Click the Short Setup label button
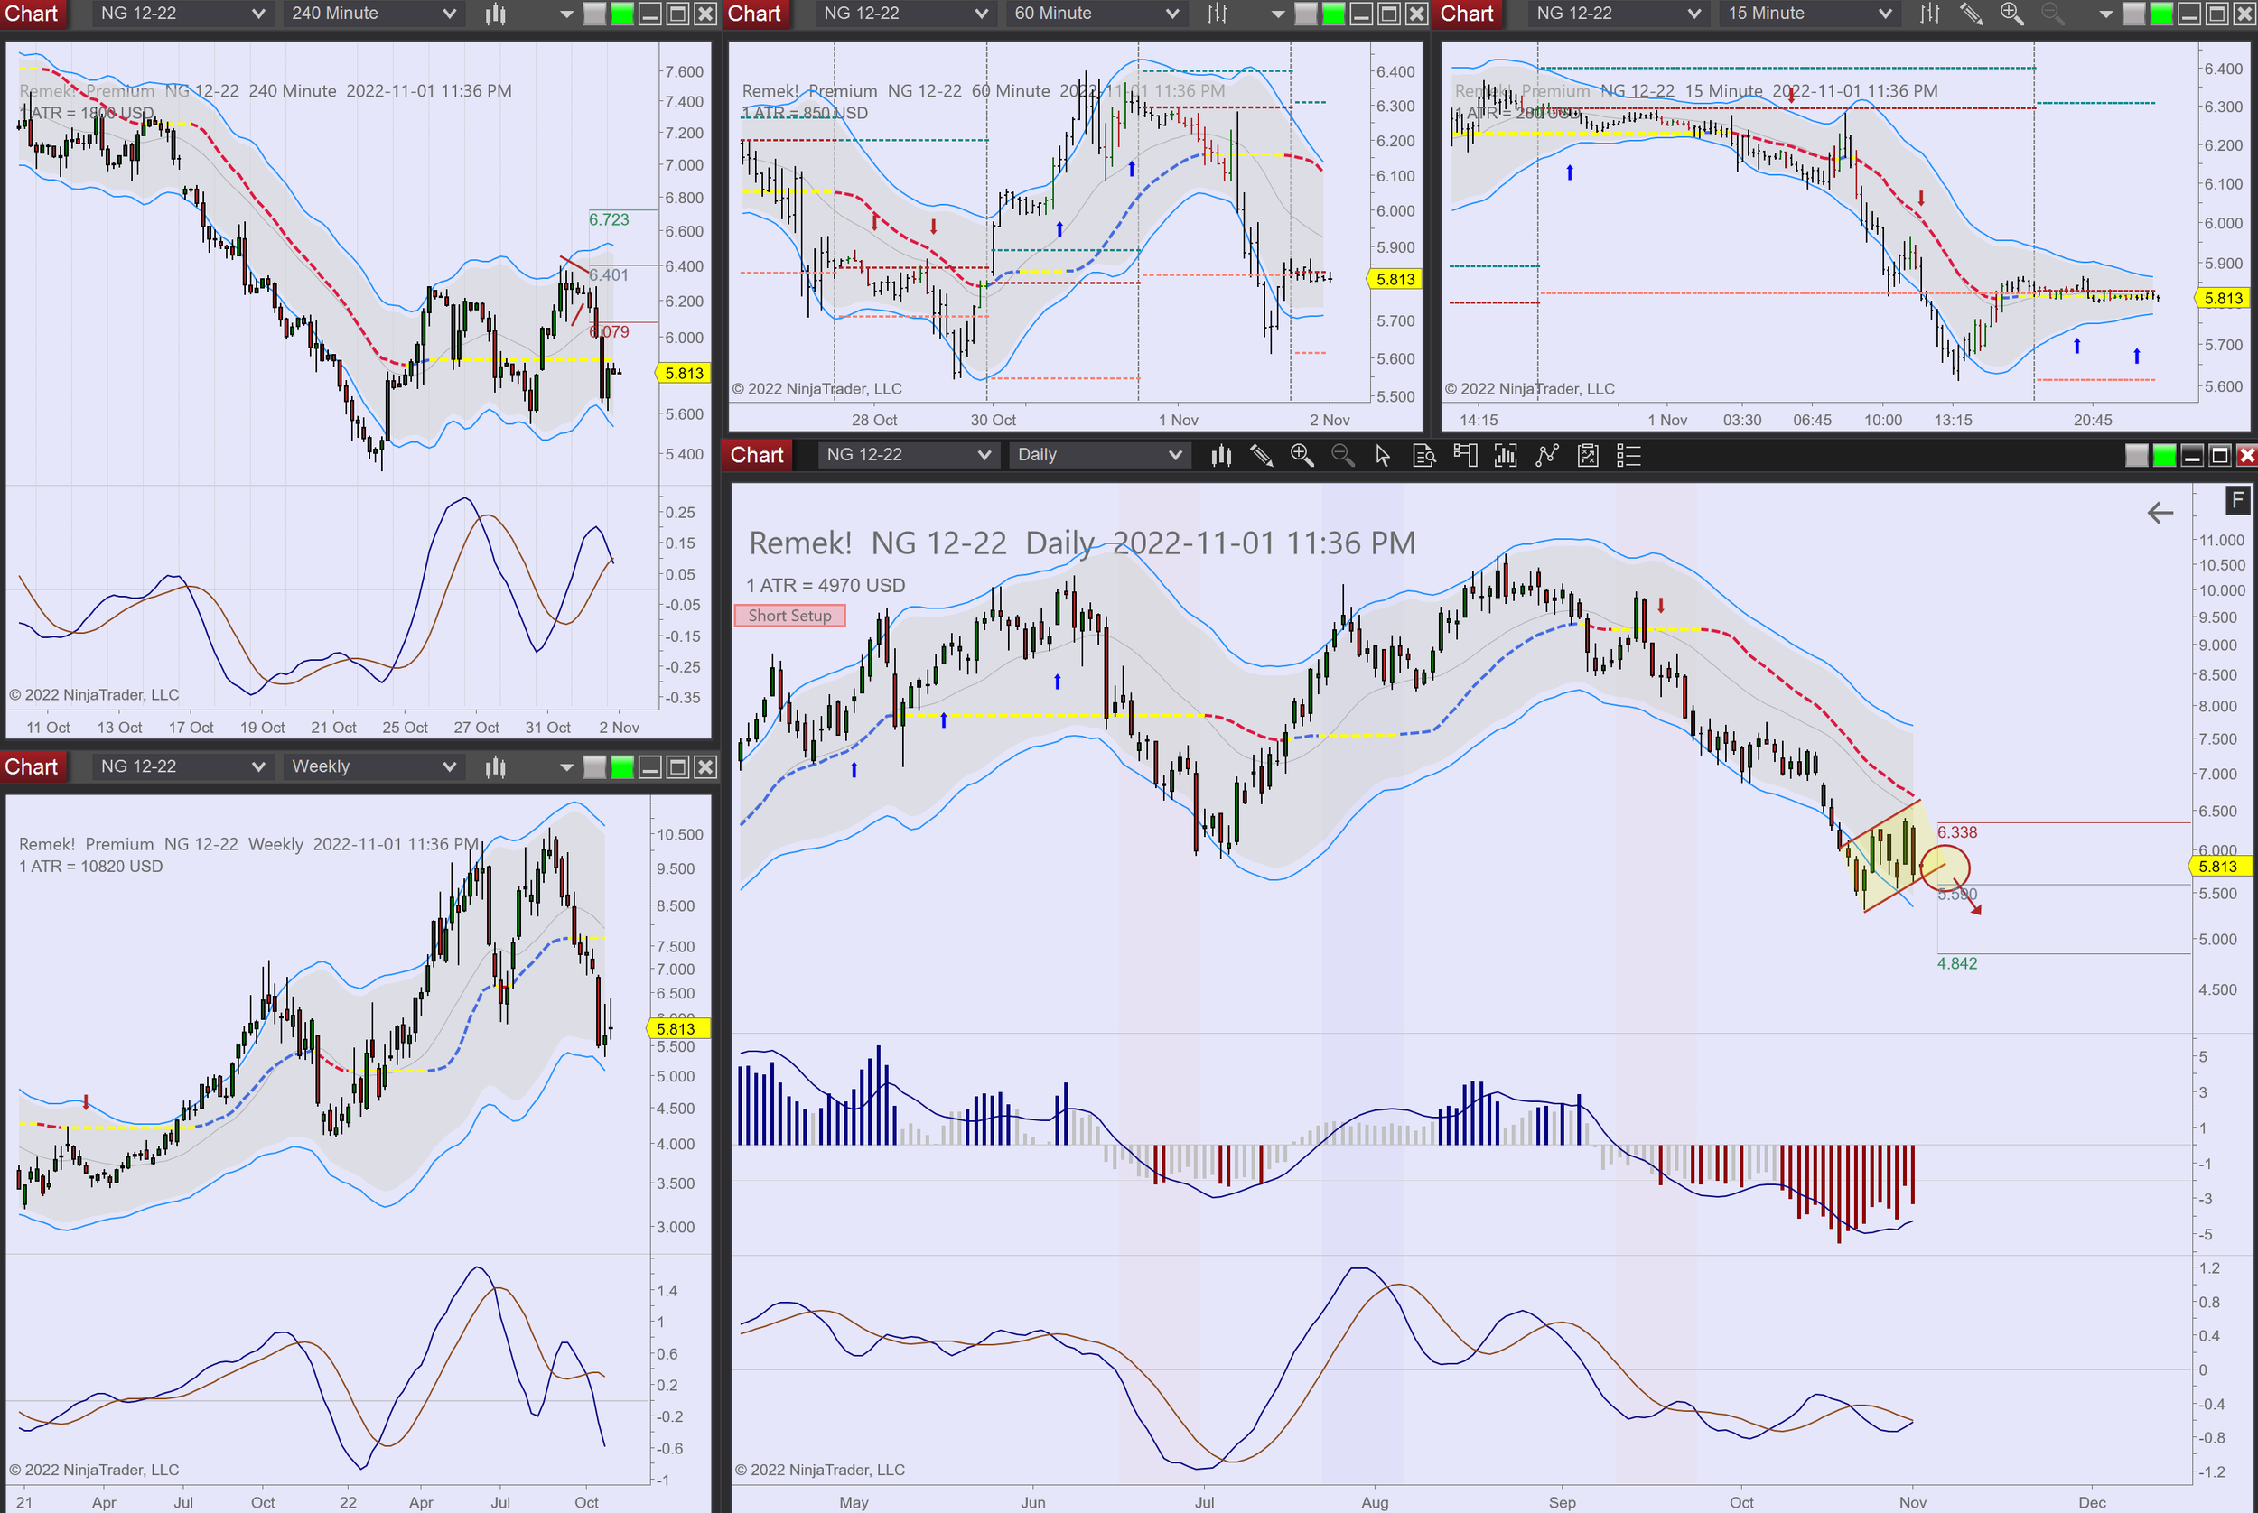Screen dimensions: 2258x1513 tap(789, 616)
